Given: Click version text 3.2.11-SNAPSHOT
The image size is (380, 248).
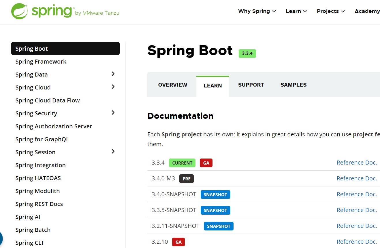Looking at the screenshot, I should 176,226.
